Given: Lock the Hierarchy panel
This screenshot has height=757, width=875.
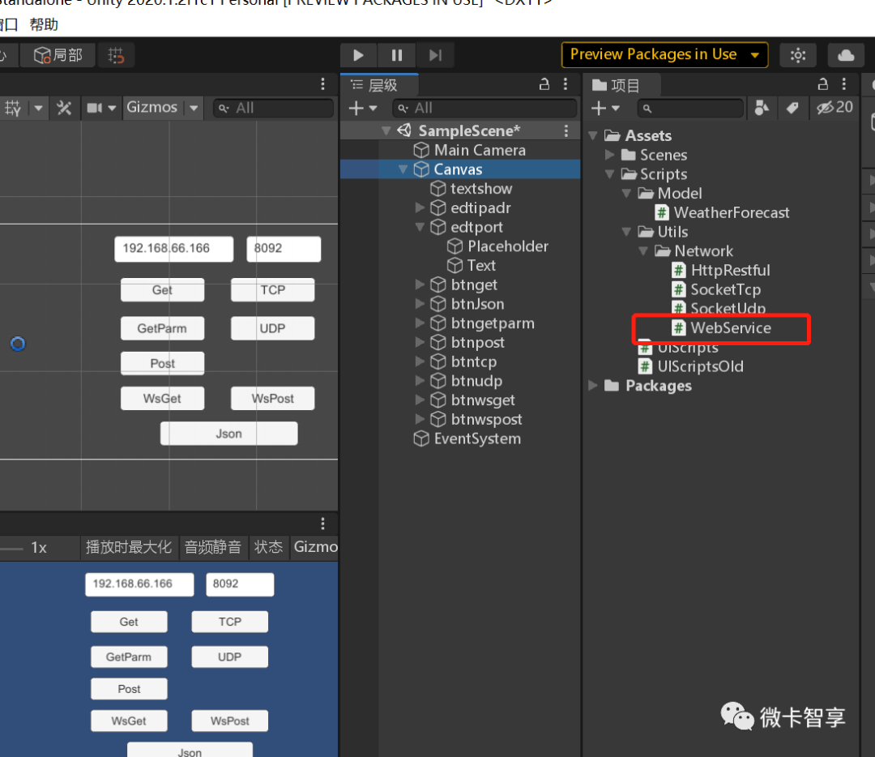Looking at the screenshot, I should click(x=544, y=84).
